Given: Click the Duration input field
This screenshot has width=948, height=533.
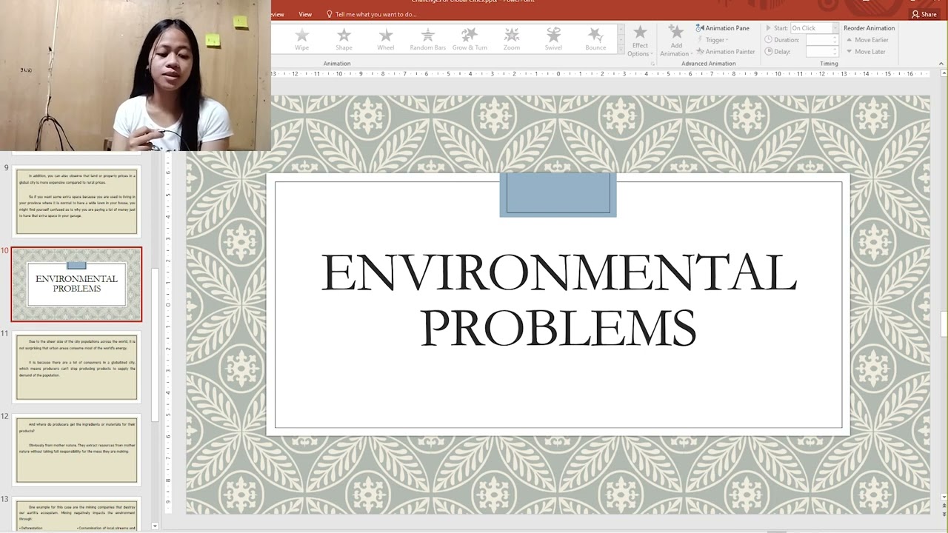Looking at the screenshot, I should coord(821,40).
